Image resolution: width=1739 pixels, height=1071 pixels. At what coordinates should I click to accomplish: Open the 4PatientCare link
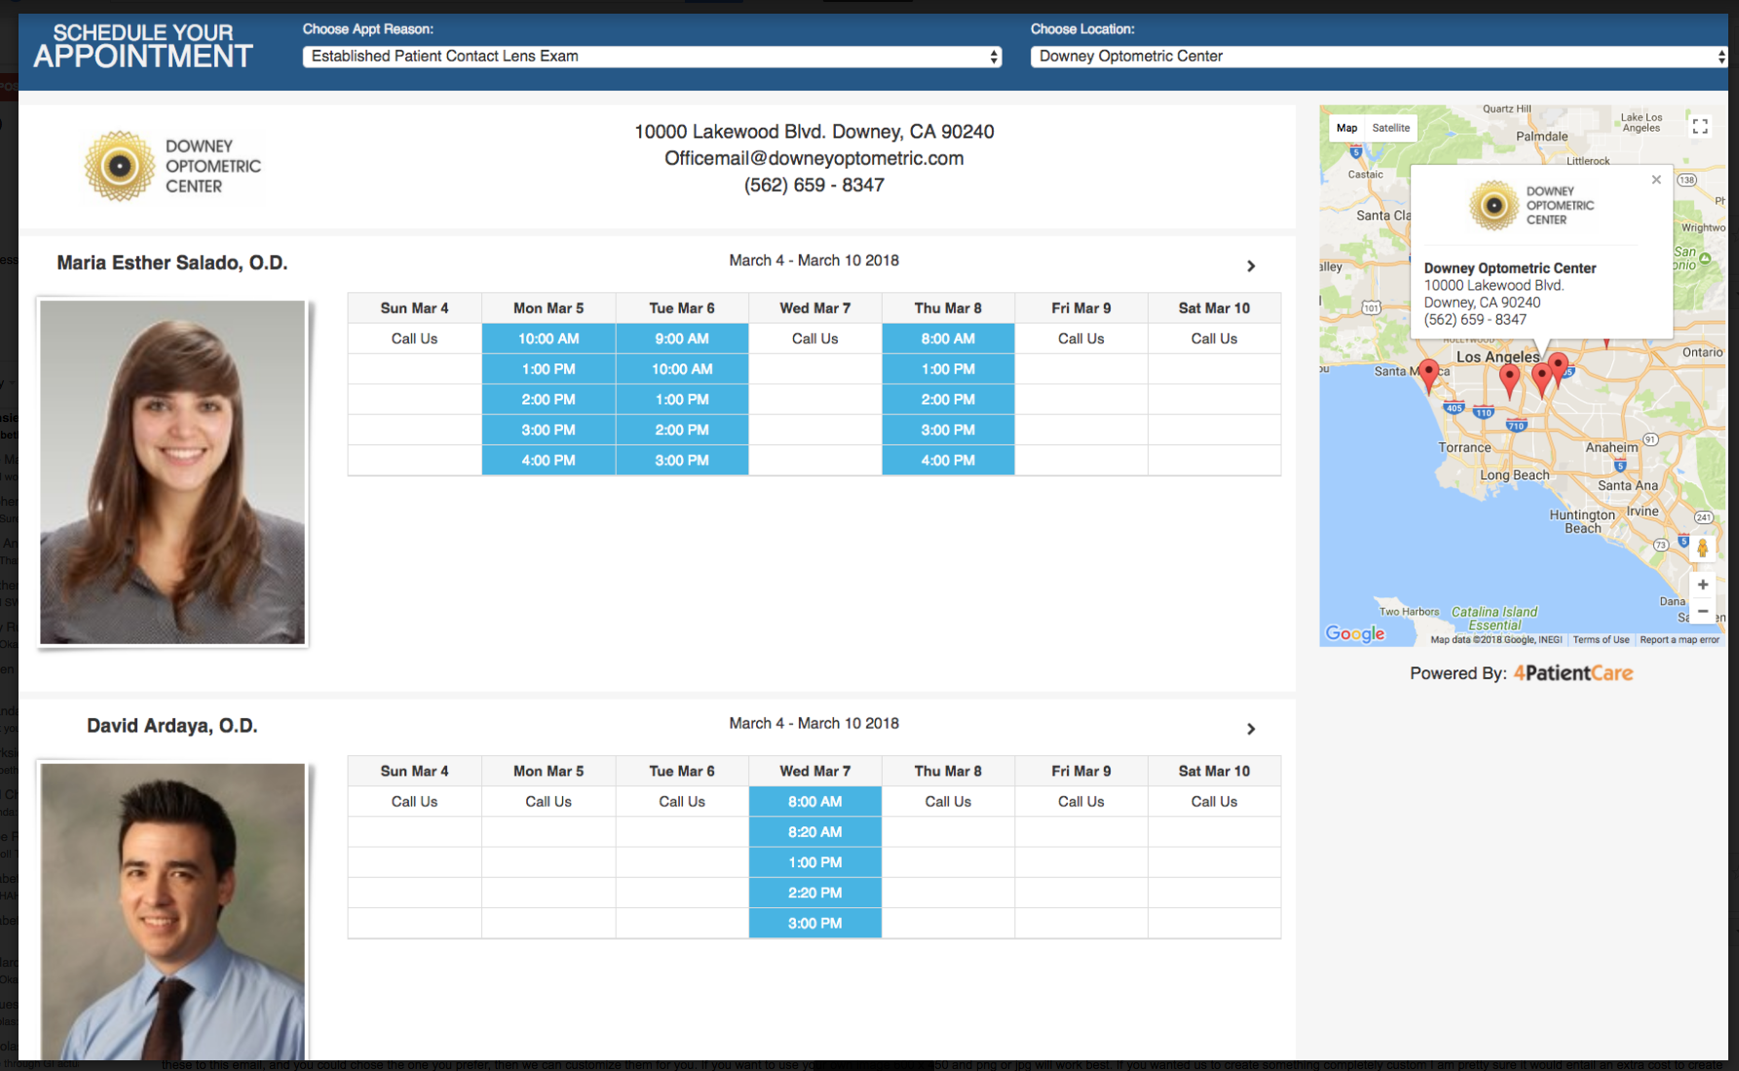coord(1572,673)
